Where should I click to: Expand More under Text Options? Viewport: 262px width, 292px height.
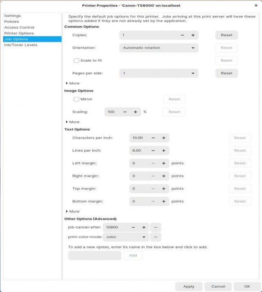(73, 211)
